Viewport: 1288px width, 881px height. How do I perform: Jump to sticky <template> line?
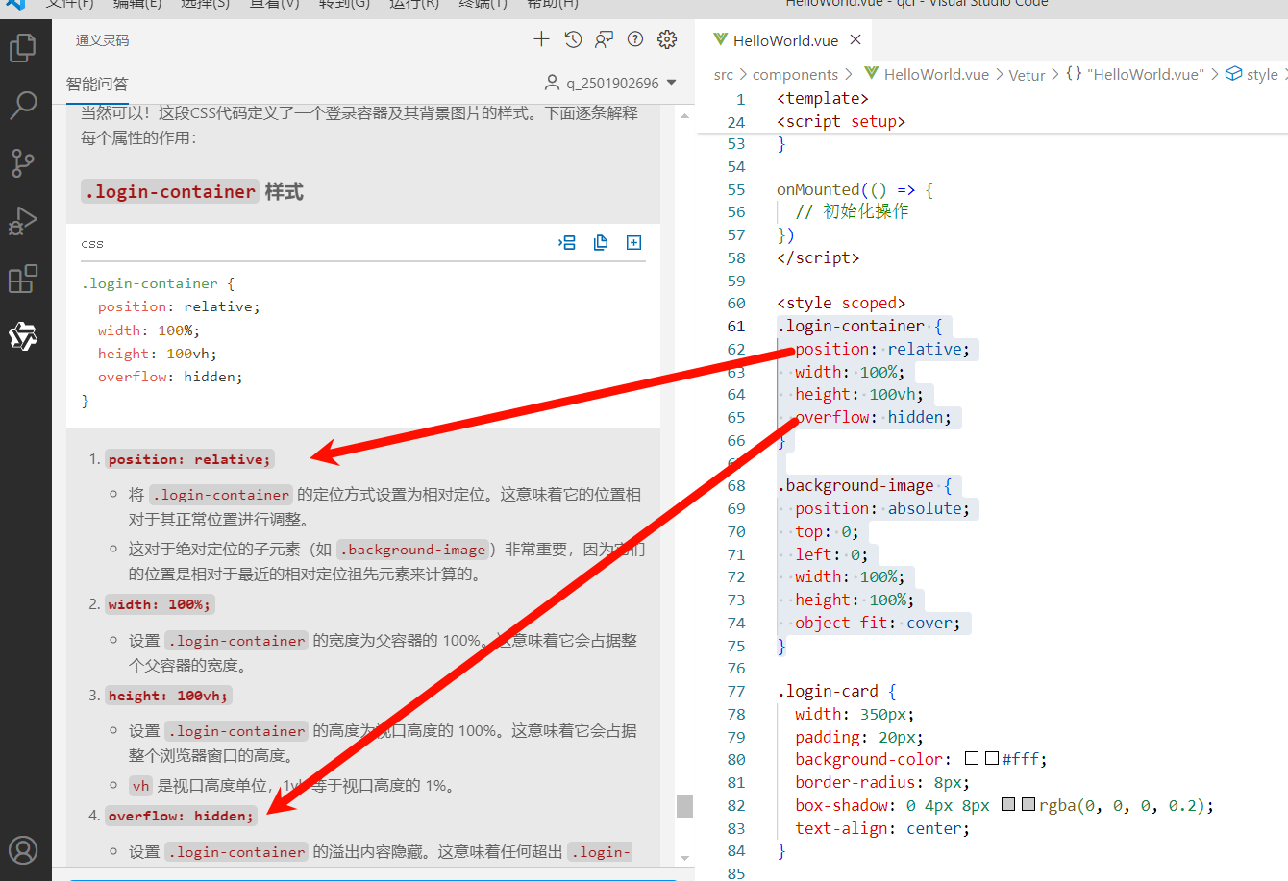tap(823, 98)
